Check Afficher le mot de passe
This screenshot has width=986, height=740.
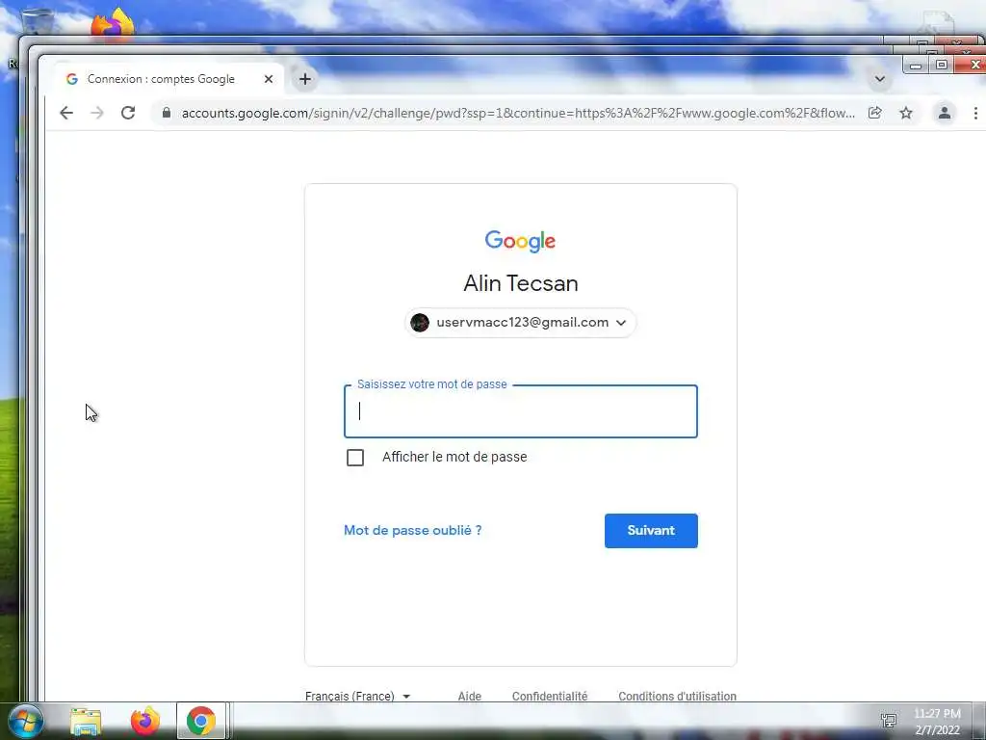click(355, 458)
